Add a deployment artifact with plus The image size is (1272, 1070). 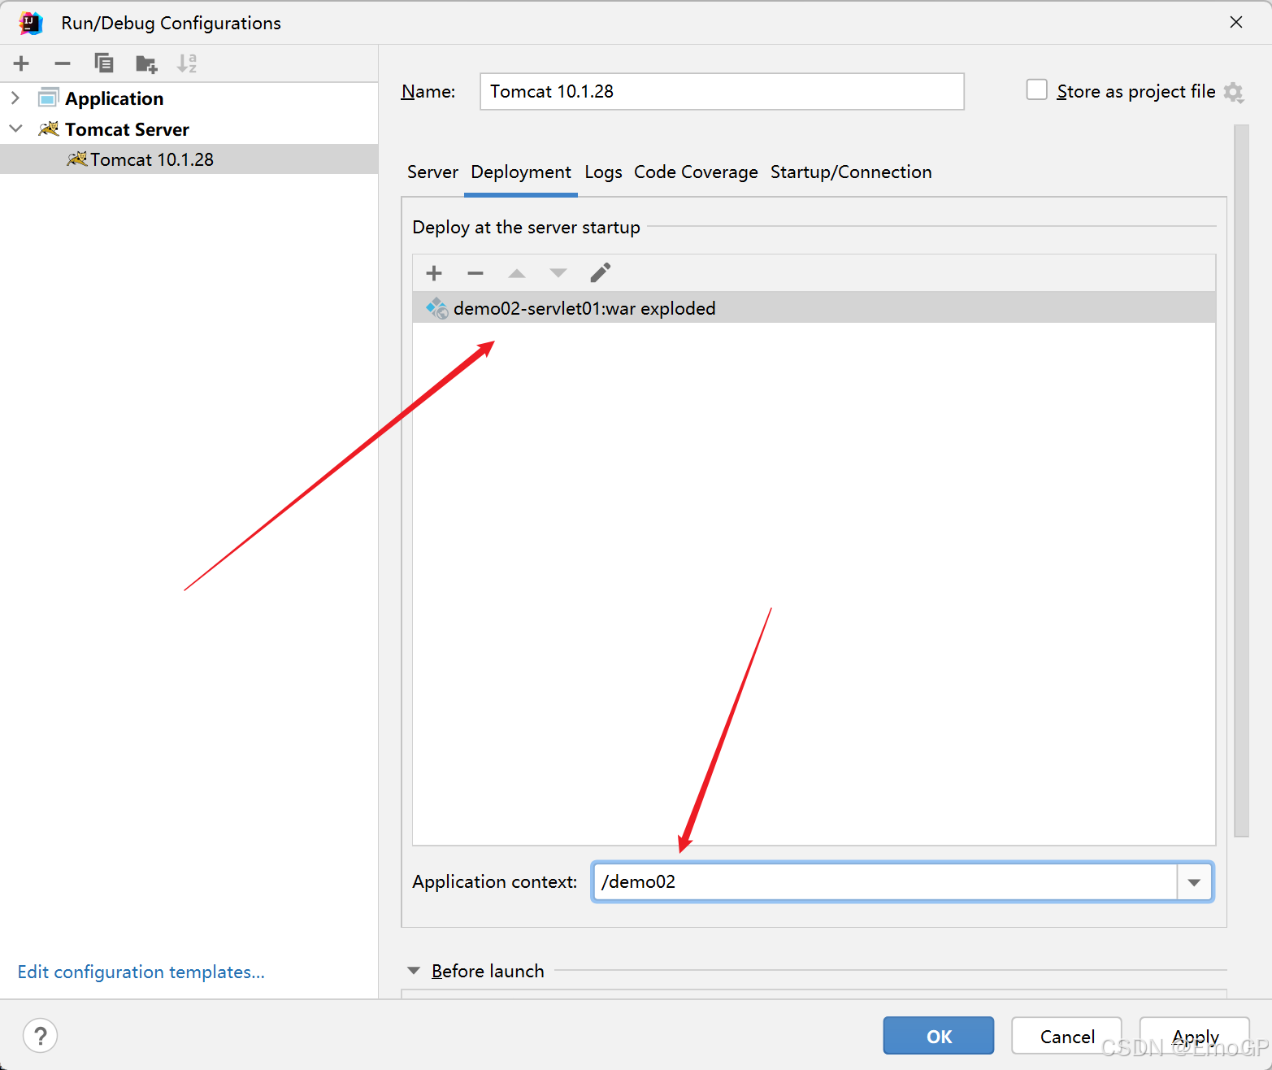(434, 273)
